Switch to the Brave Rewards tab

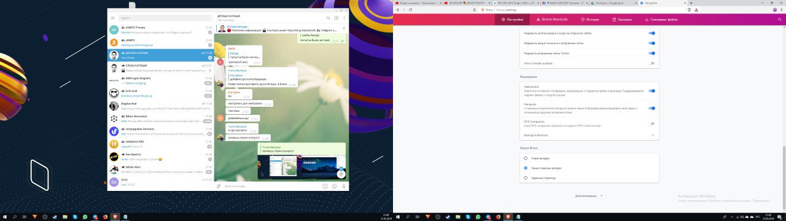click(552, 20)
